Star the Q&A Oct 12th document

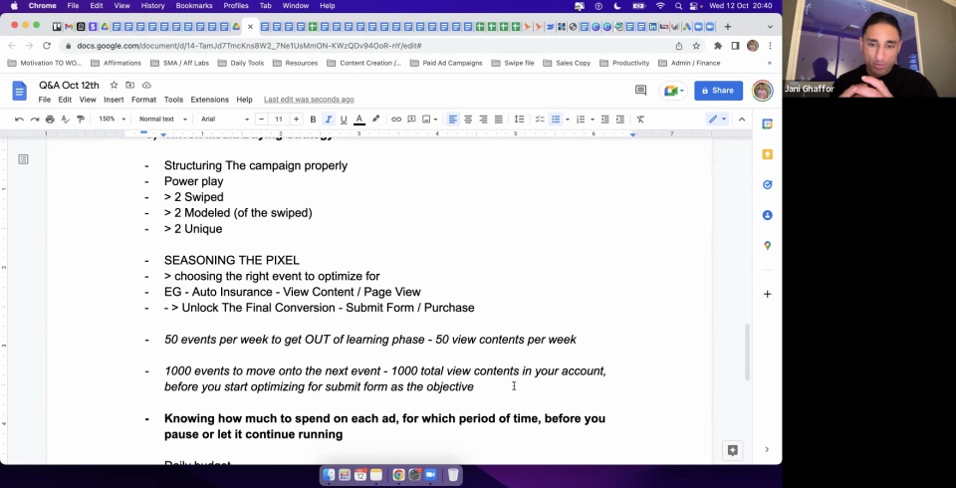114,85
